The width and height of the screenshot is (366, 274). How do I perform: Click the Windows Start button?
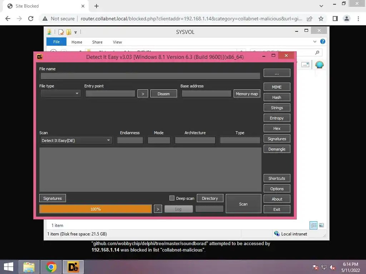(x=9, y=267)
